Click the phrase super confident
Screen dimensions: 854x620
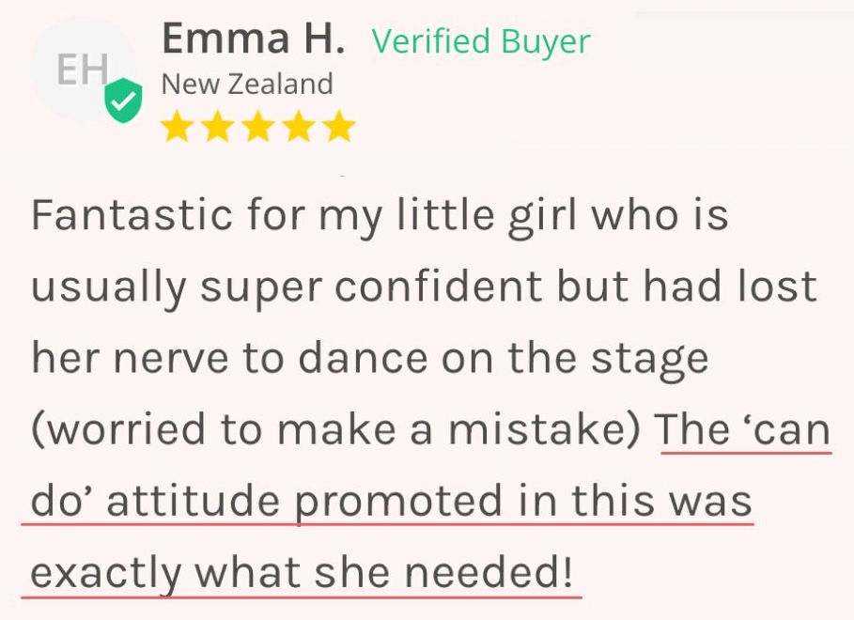click(371, 287)
